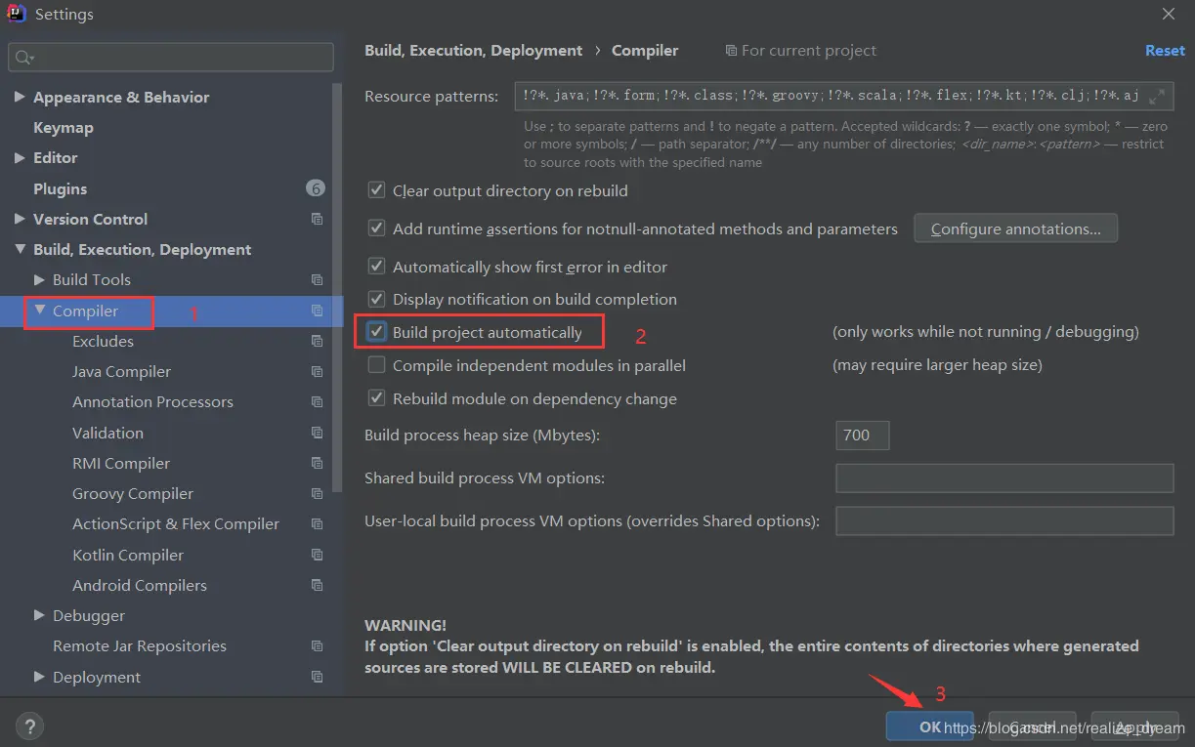Viewport: 1195px width, 747px height.
Task: Open Remote Jar Repositories page
Action: tap(140, 645)
